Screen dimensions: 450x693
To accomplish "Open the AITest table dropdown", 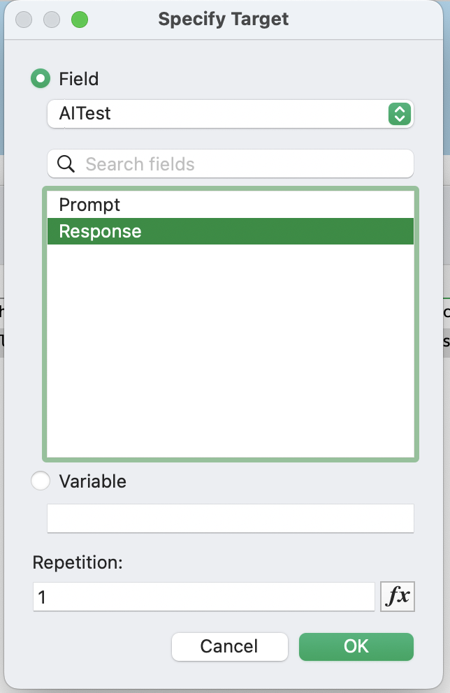I will click(231, 114).
